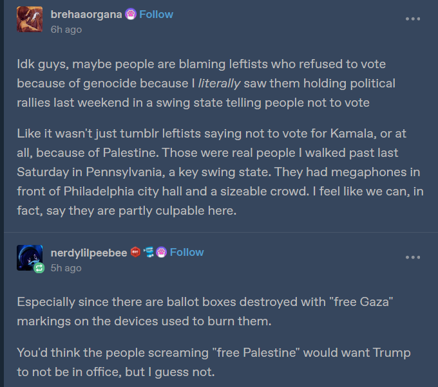The height and width of the screenshot is (387, 438).
Task: Click the green reblog icon on nerdylilpeebee's avatar
Action: (x=39, y=268)
